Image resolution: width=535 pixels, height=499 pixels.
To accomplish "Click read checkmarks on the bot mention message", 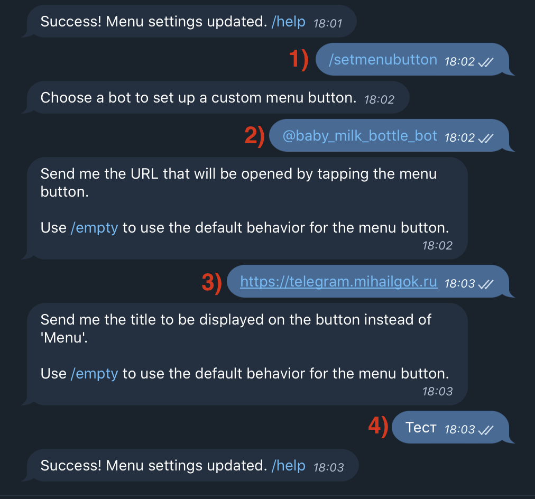I will 486,138.
